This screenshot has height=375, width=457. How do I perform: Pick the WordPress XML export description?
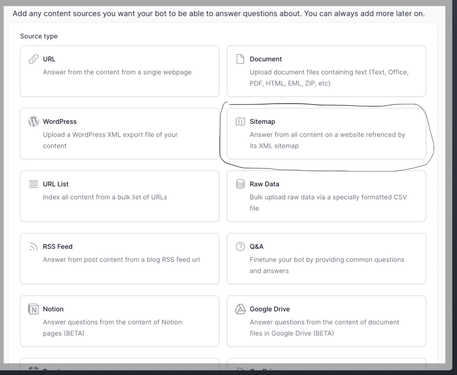coord(110,140)
